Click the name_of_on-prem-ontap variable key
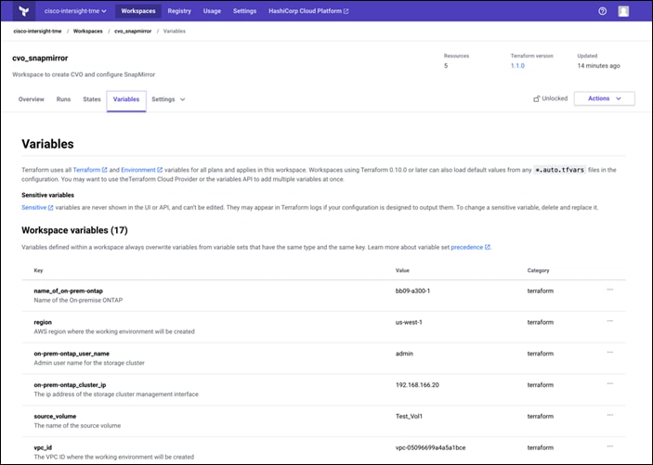The height and width of the screenshot is (465, 653). pos(69,291)
